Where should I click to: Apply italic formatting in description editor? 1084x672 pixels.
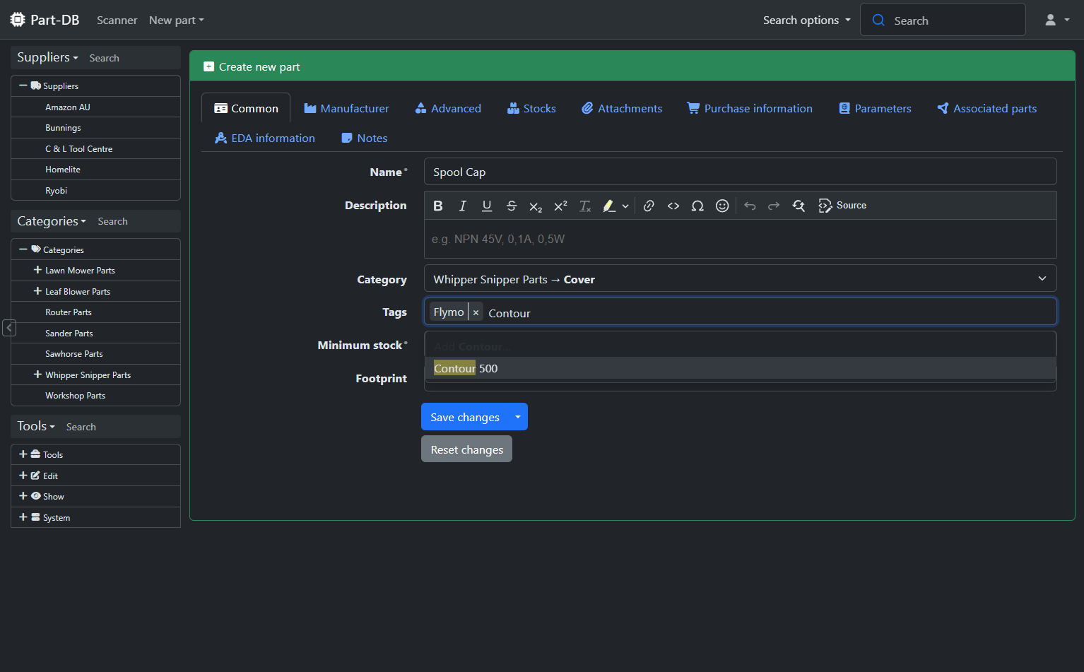coord(463,206)
